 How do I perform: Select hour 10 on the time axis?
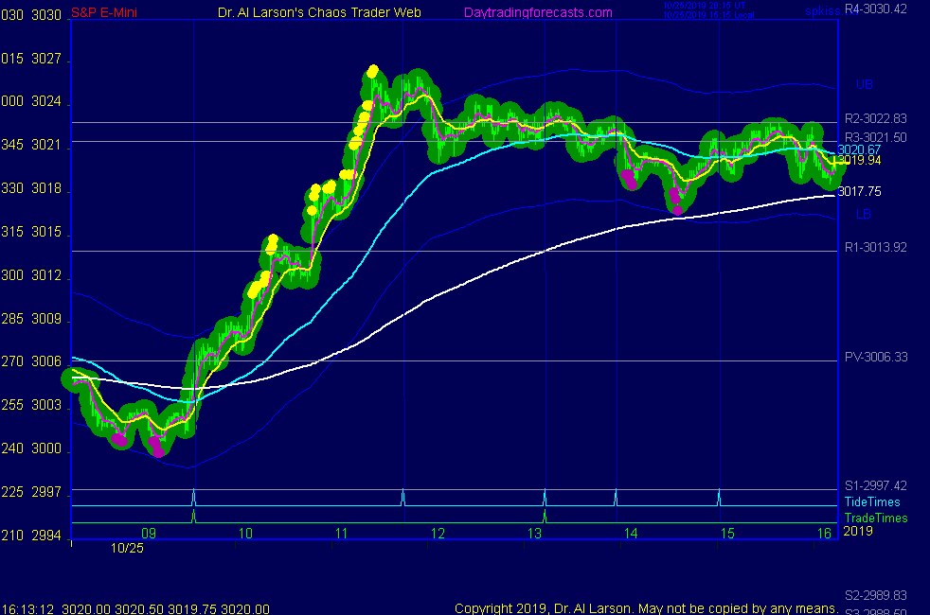(x=245, y=534)
